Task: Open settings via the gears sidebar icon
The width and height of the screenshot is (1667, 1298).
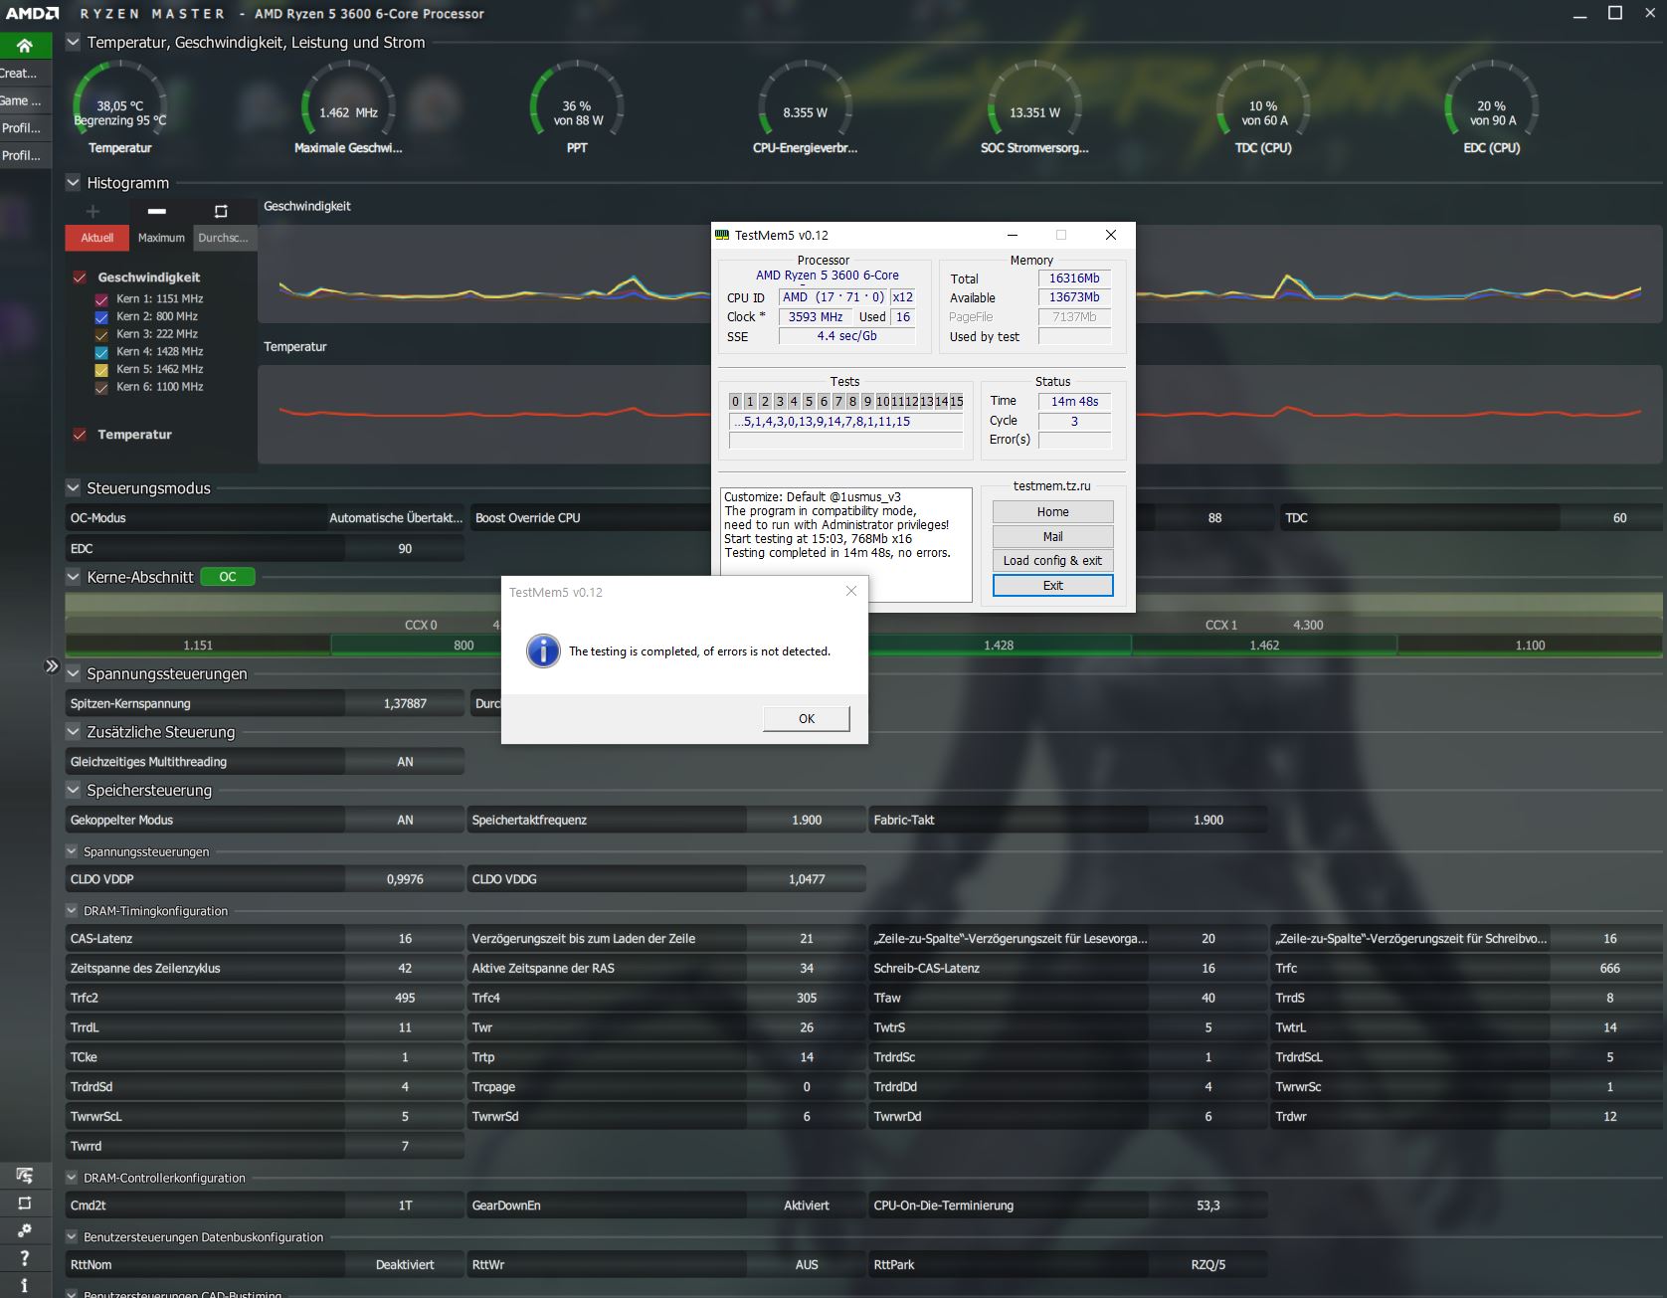Action: click(x=25, y=1230)
